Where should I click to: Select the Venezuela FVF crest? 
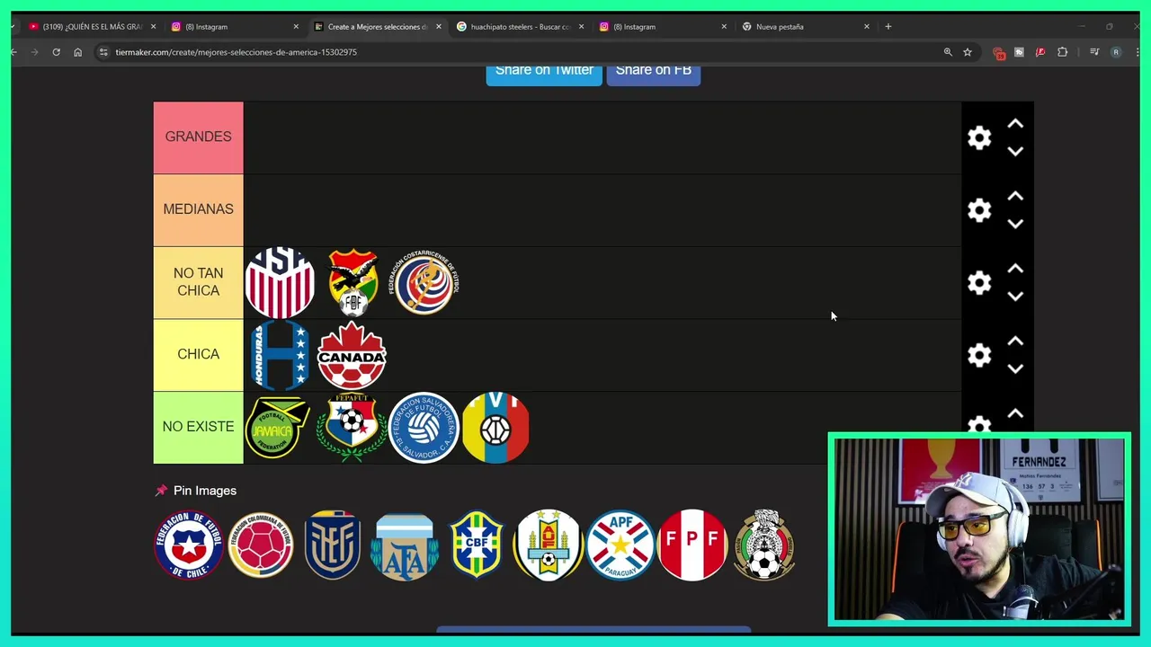click(495, 428)
